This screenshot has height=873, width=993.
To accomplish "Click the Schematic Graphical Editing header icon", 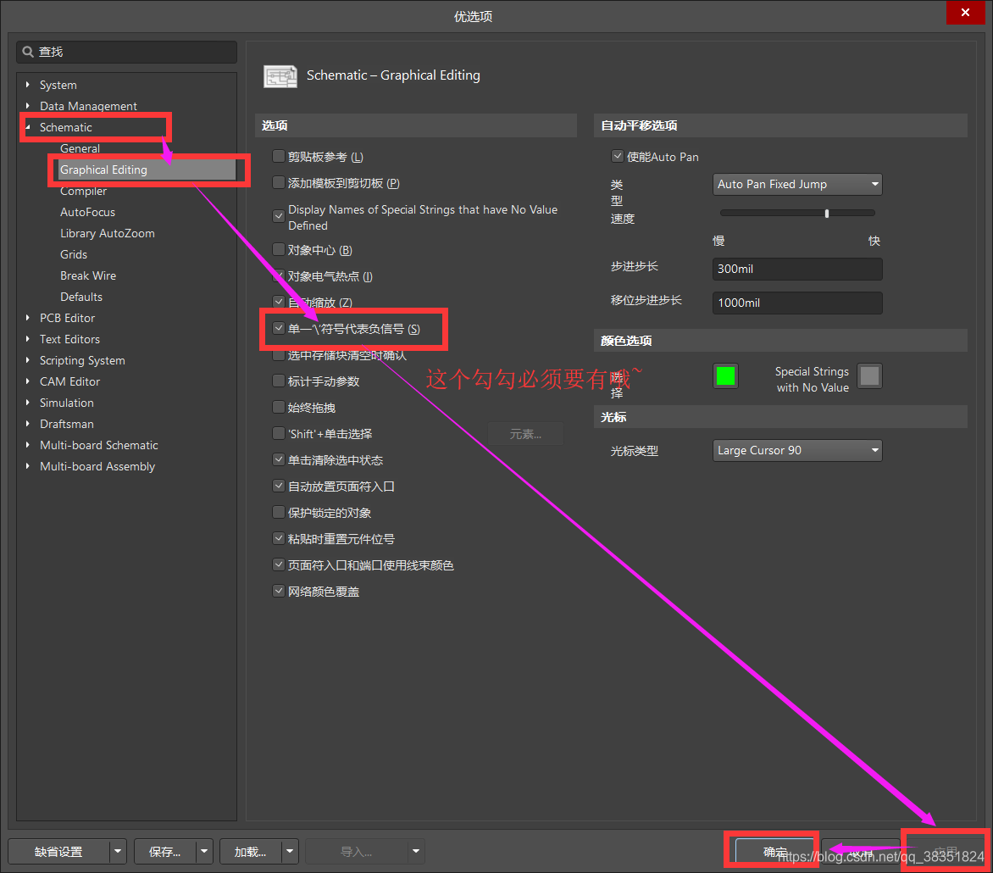I will (280, 76).
